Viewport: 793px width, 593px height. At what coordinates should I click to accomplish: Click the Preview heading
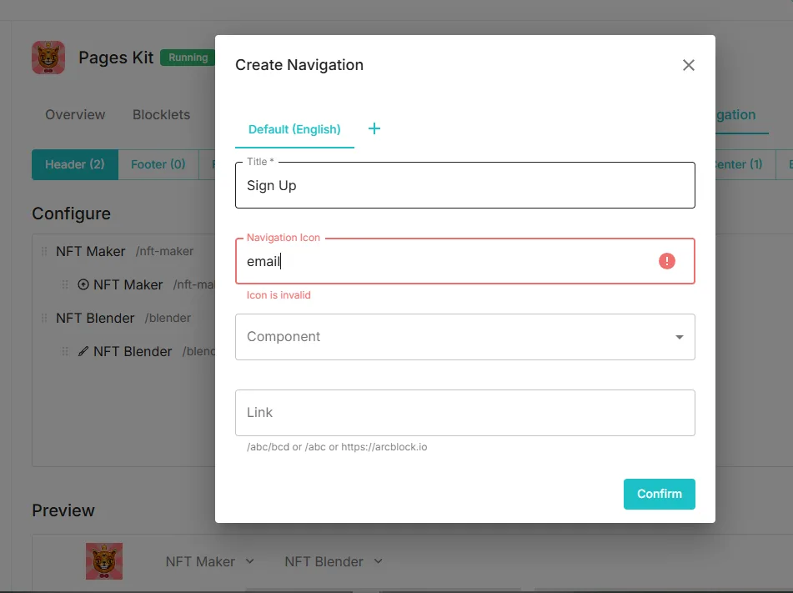coord(63,510)
